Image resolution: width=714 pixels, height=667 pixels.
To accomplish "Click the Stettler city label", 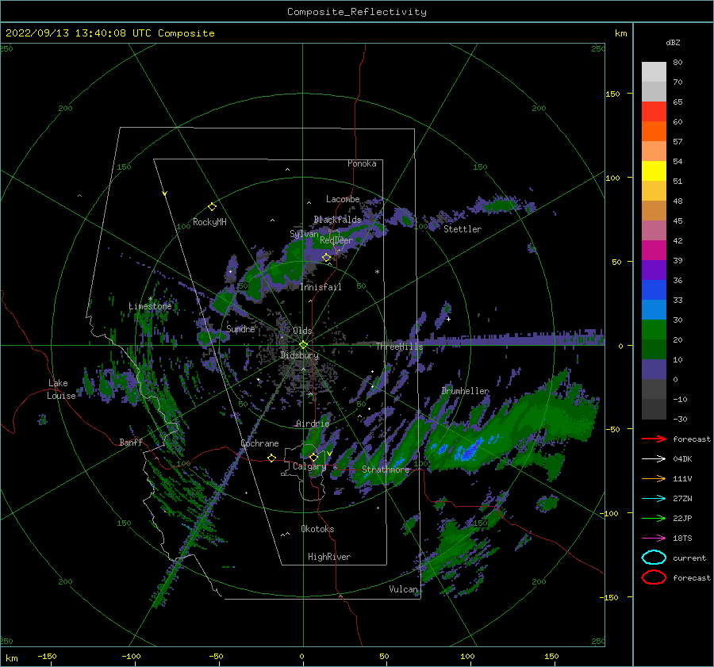I will [x=463, y=229].
